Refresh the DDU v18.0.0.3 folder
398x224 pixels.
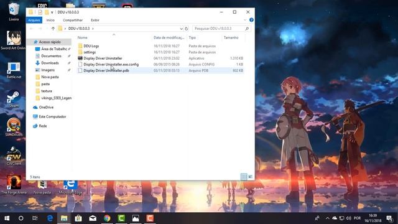(187, 29)
